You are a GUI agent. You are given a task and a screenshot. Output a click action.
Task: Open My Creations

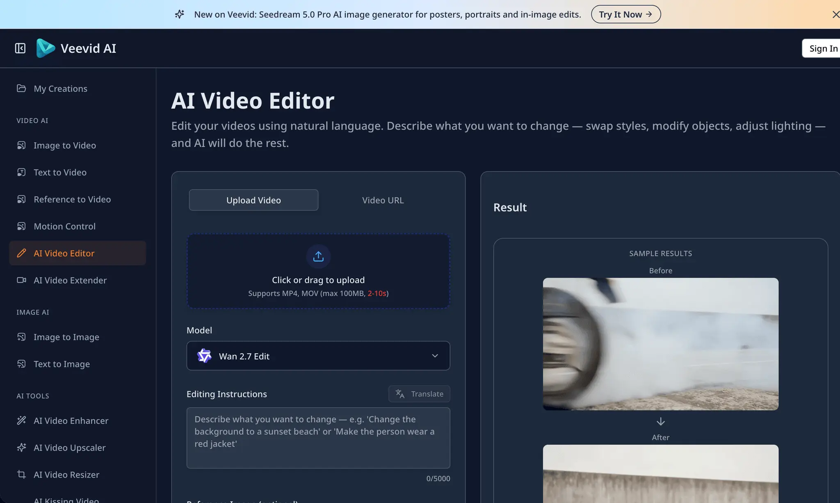coord(78,89)
